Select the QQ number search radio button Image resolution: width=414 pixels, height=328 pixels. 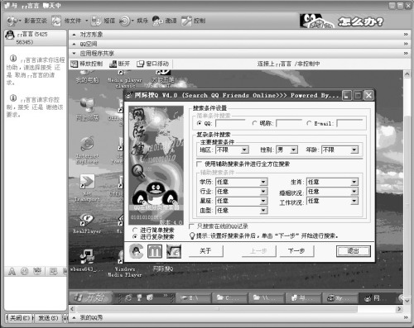point(199,123)
